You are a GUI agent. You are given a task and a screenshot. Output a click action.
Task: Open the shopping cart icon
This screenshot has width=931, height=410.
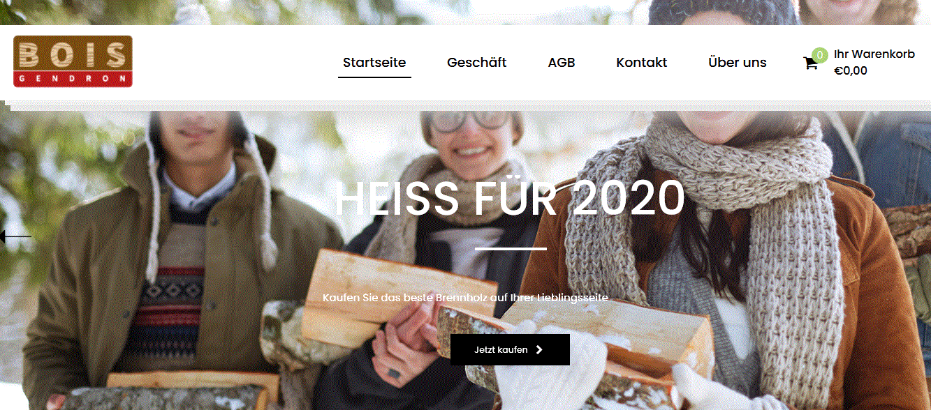(x=811, y=63)
